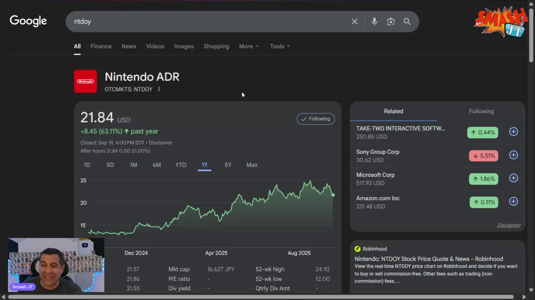Click the 52-wk low value 12.00

coord(322,279)
